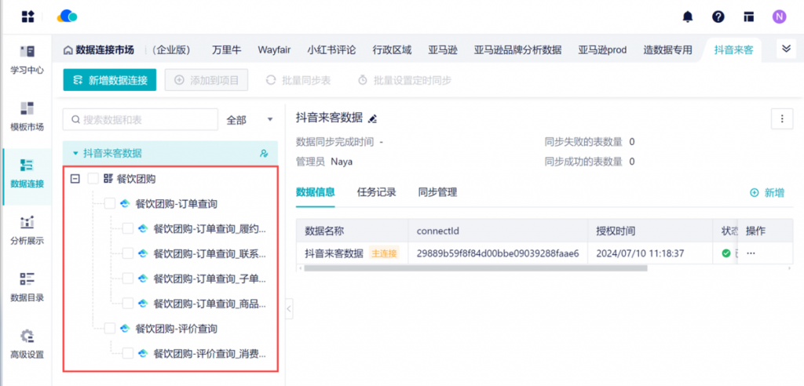Check 餐饮团购-订单查询_子单 checkbox
The height and width of the screenshot is (386, 804).
(128, 279)
